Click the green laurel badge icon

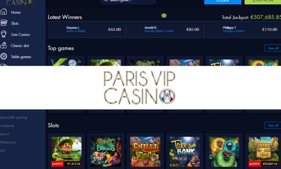164,15
